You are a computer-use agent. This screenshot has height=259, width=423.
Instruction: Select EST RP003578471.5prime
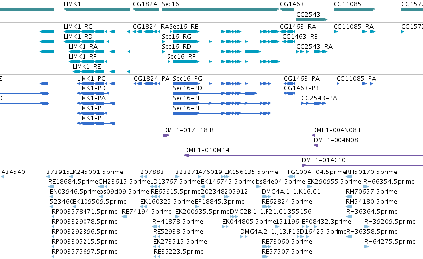click(x=85, y=212)
